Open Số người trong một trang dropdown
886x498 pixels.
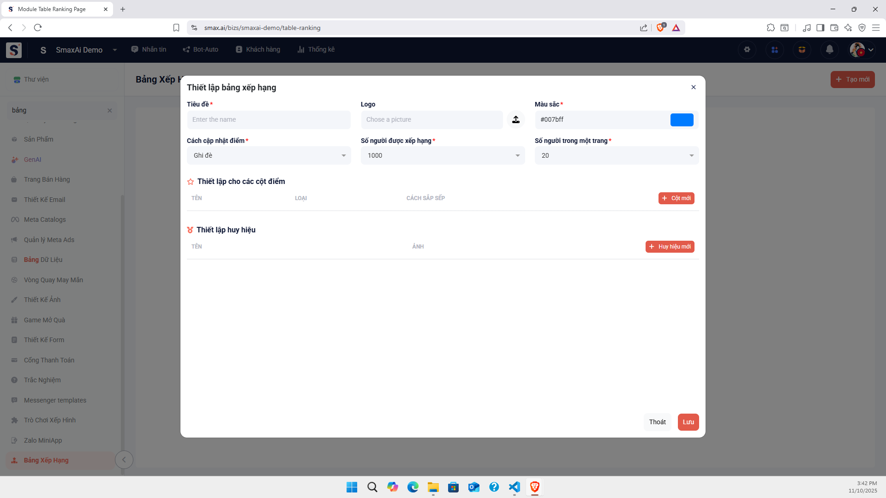617,156
